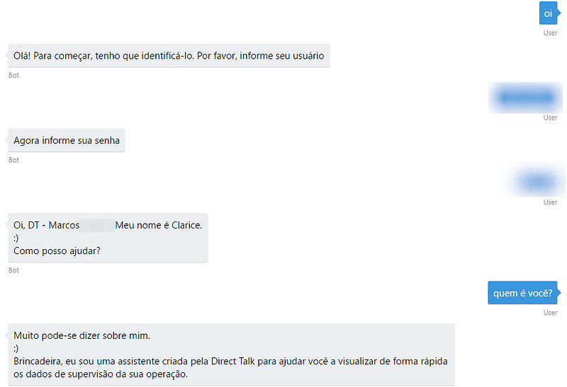
Task: Click the 'User' label under the blurred username
Action: click(550, 117)
